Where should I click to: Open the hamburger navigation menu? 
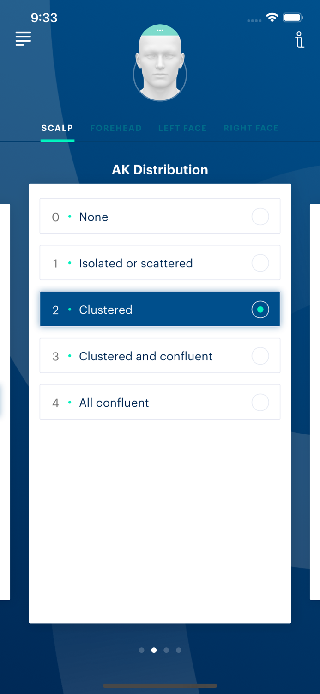[x=23, y=39]
